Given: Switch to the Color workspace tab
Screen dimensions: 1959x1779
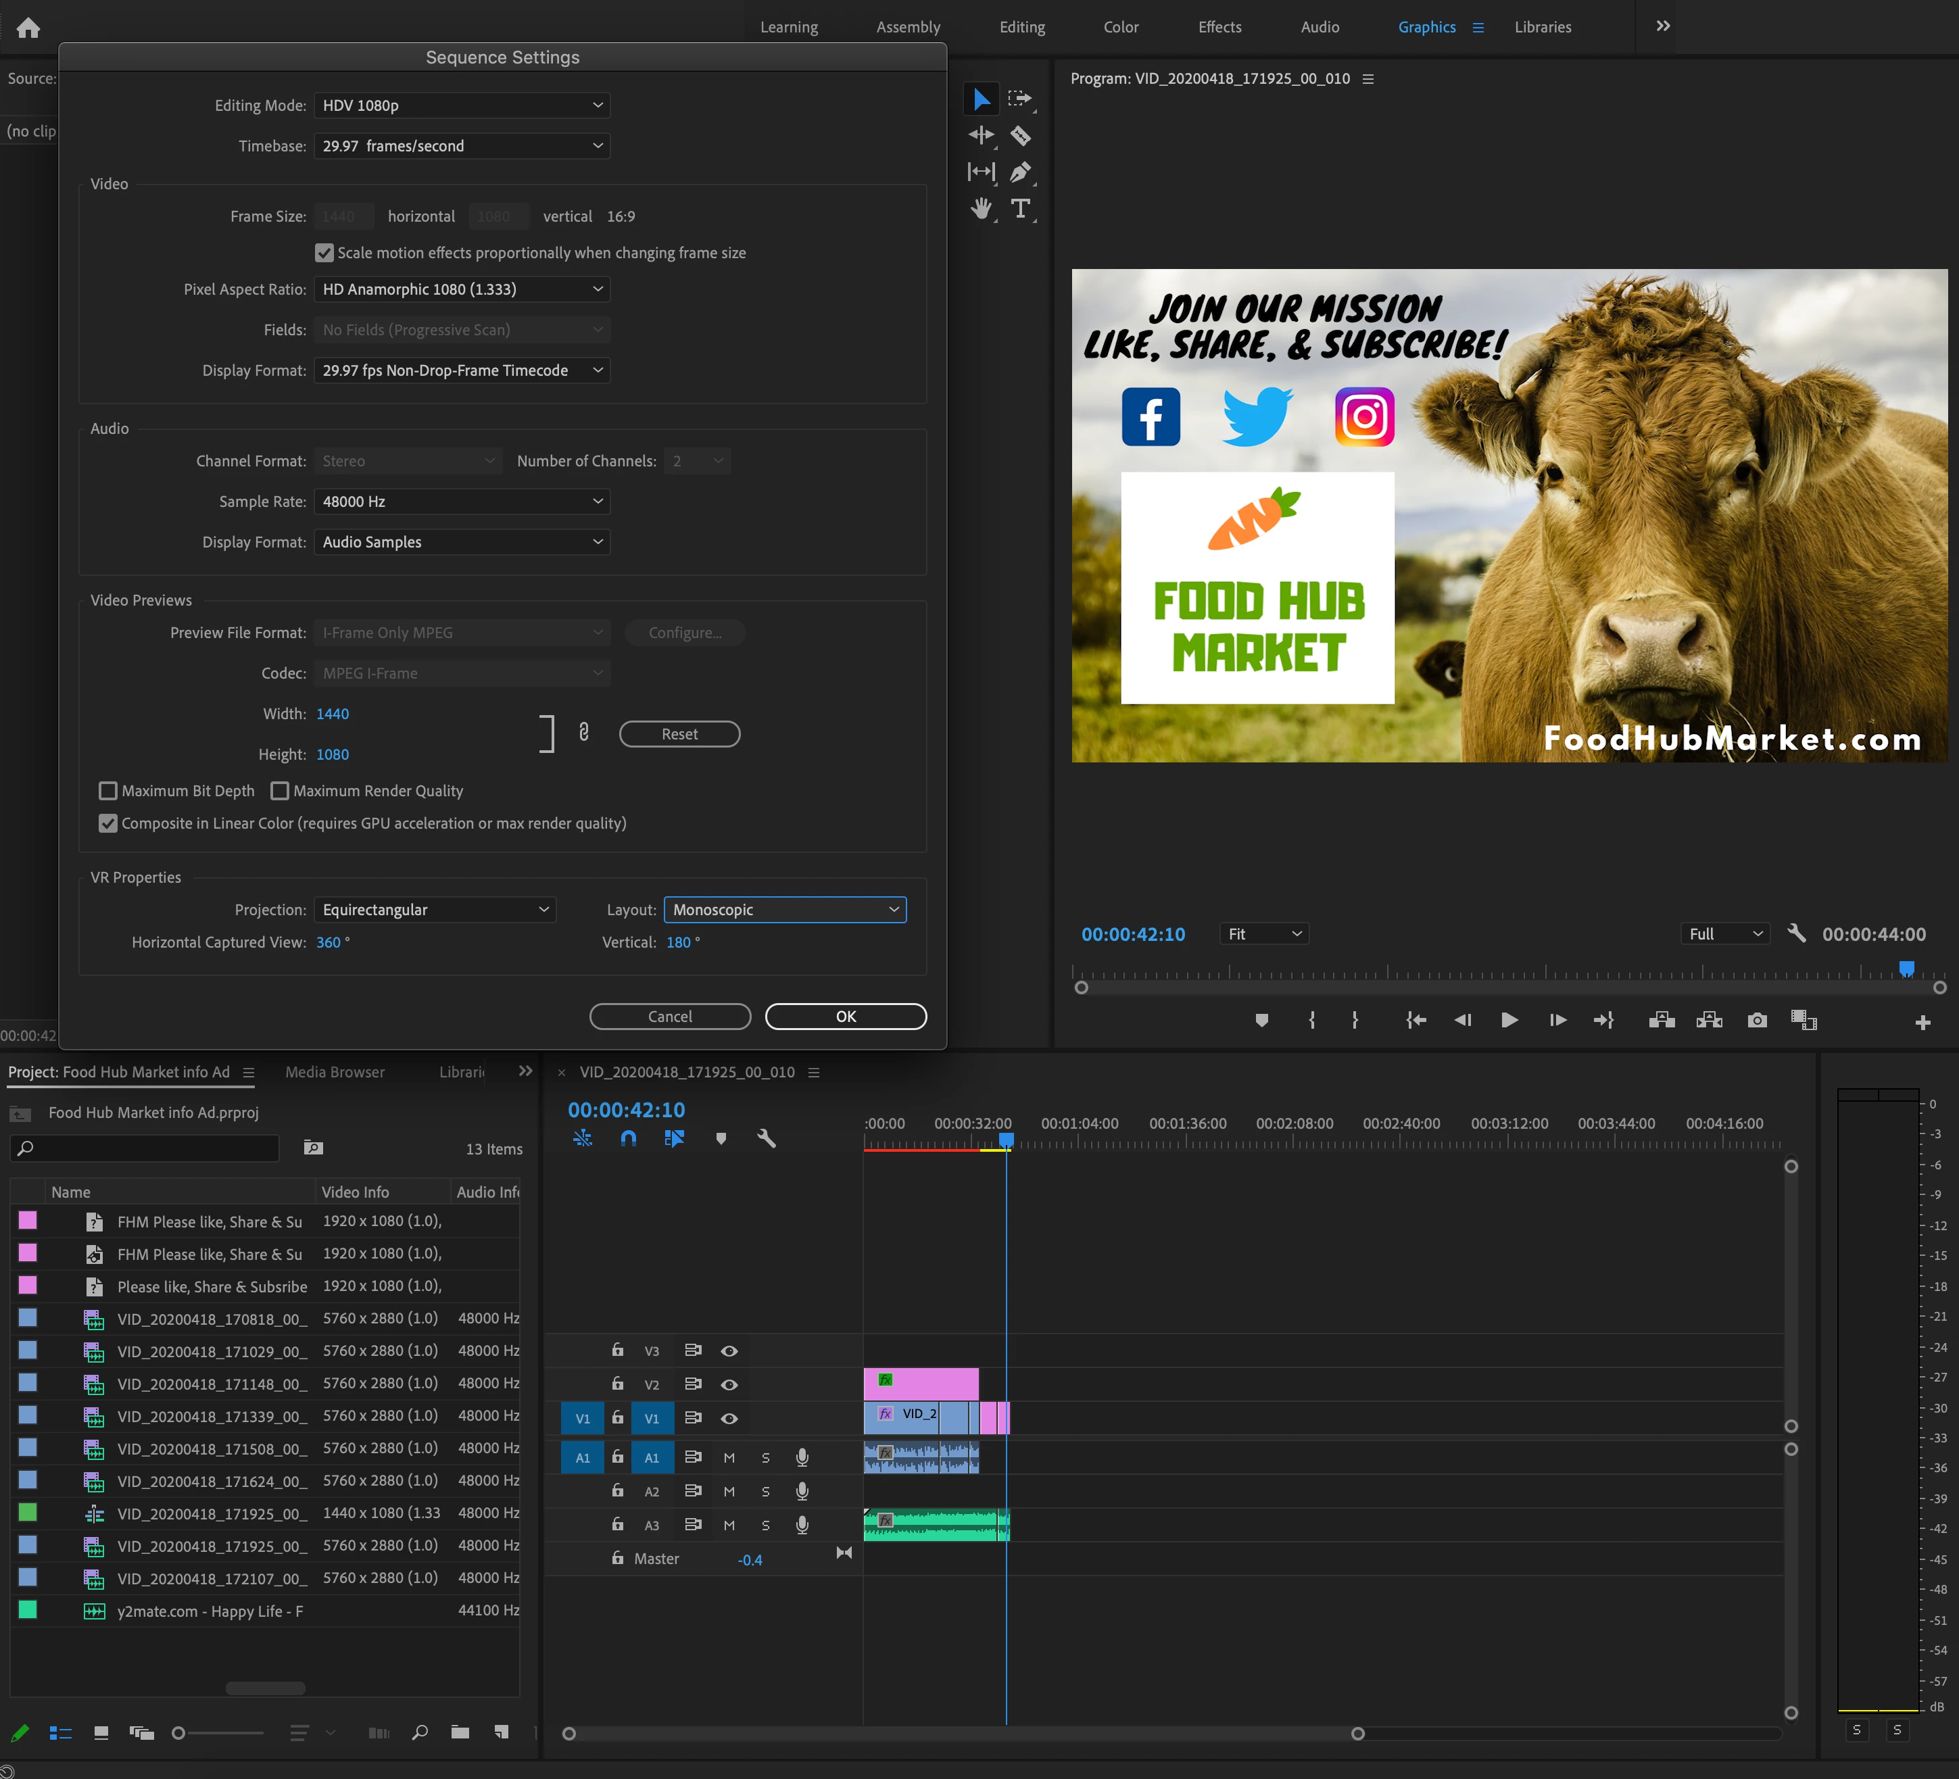Looking at the screenshot, I should 1120,27.
